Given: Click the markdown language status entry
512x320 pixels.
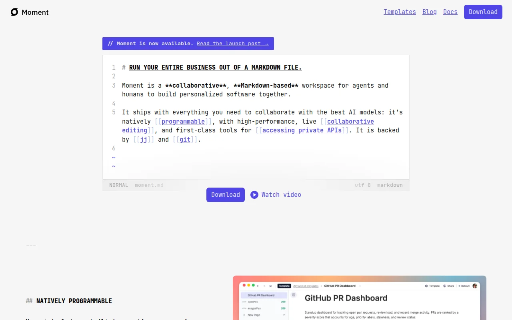Looking at the screenshot, I should click(390, 185).
